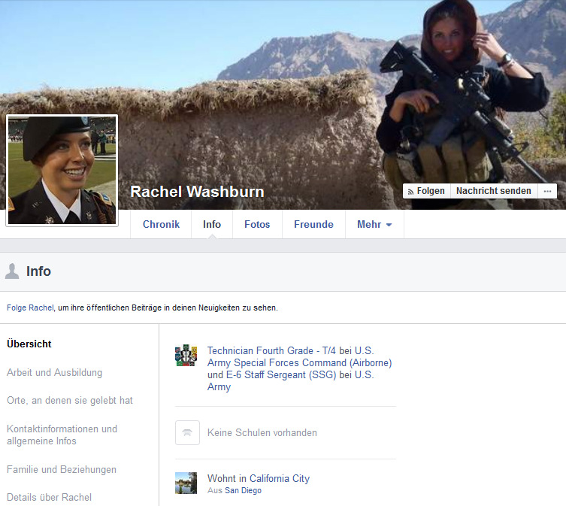566x506 pixels.
Task: Open the California City link
Action: tap(280, 478)
